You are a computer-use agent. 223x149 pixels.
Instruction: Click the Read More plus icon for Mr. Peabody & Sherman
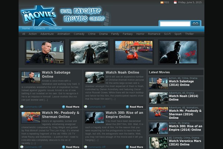64,147
